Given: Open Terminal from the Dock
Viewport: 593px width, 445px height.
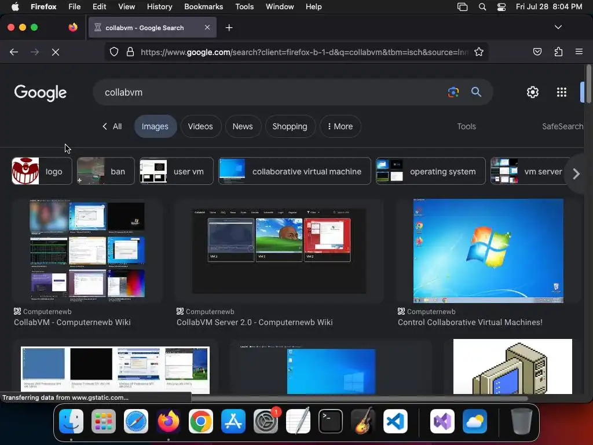Looking at the screenshot, I should [331, 421].
